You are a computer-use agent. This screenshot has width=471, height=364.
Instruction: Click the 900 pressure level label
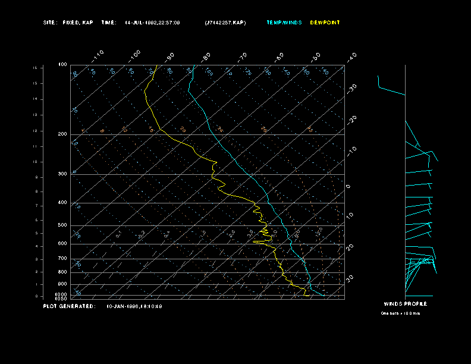[62, 284]
